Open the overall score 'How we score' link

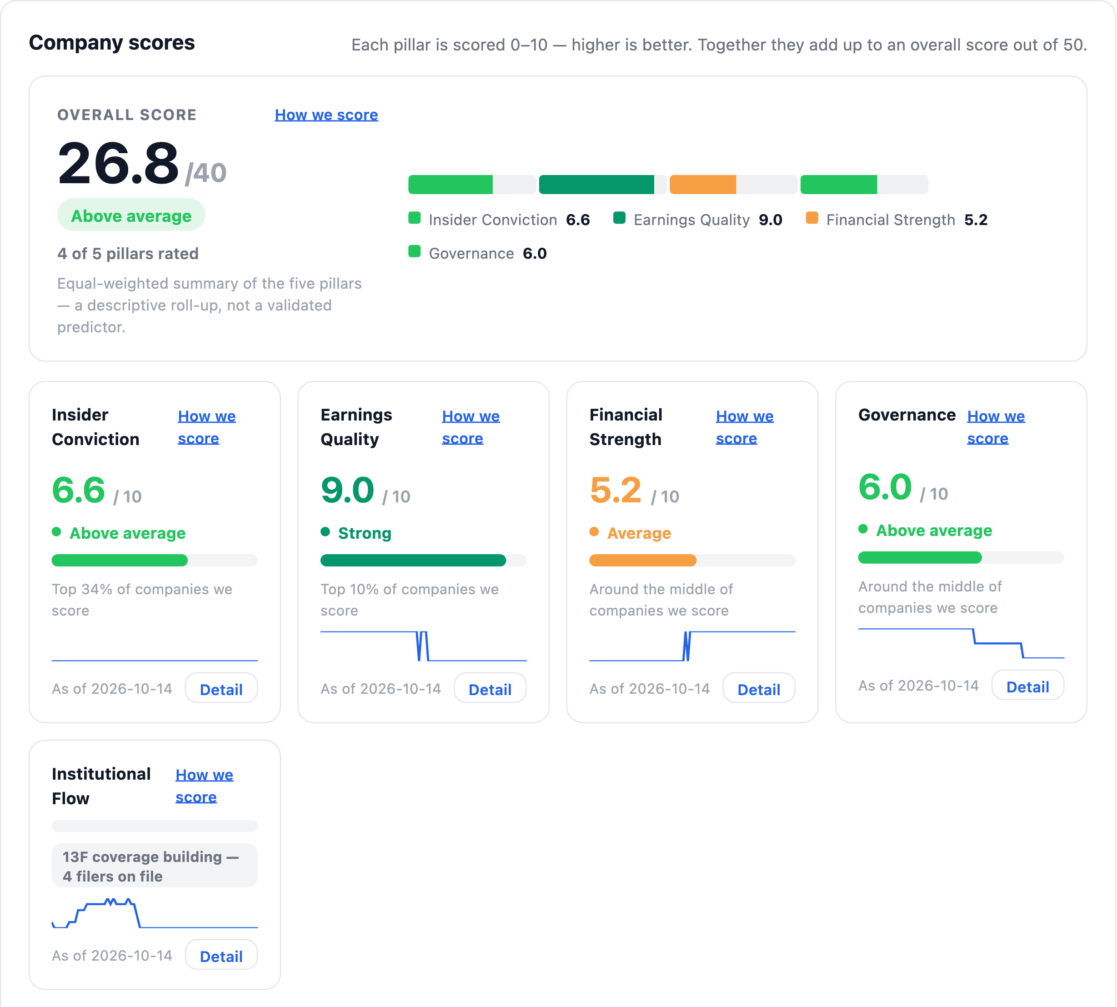[x=326, y=115]
